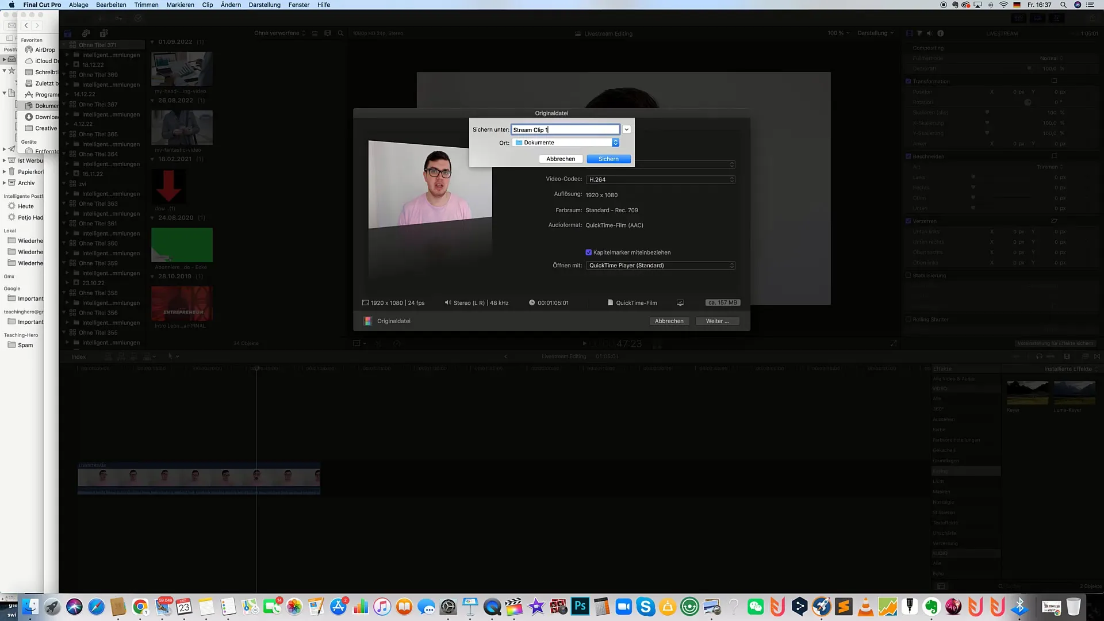This screenshot has height=621, width=1104.
Task: Click the Sichern button to save
Action: tap(608, 159)
